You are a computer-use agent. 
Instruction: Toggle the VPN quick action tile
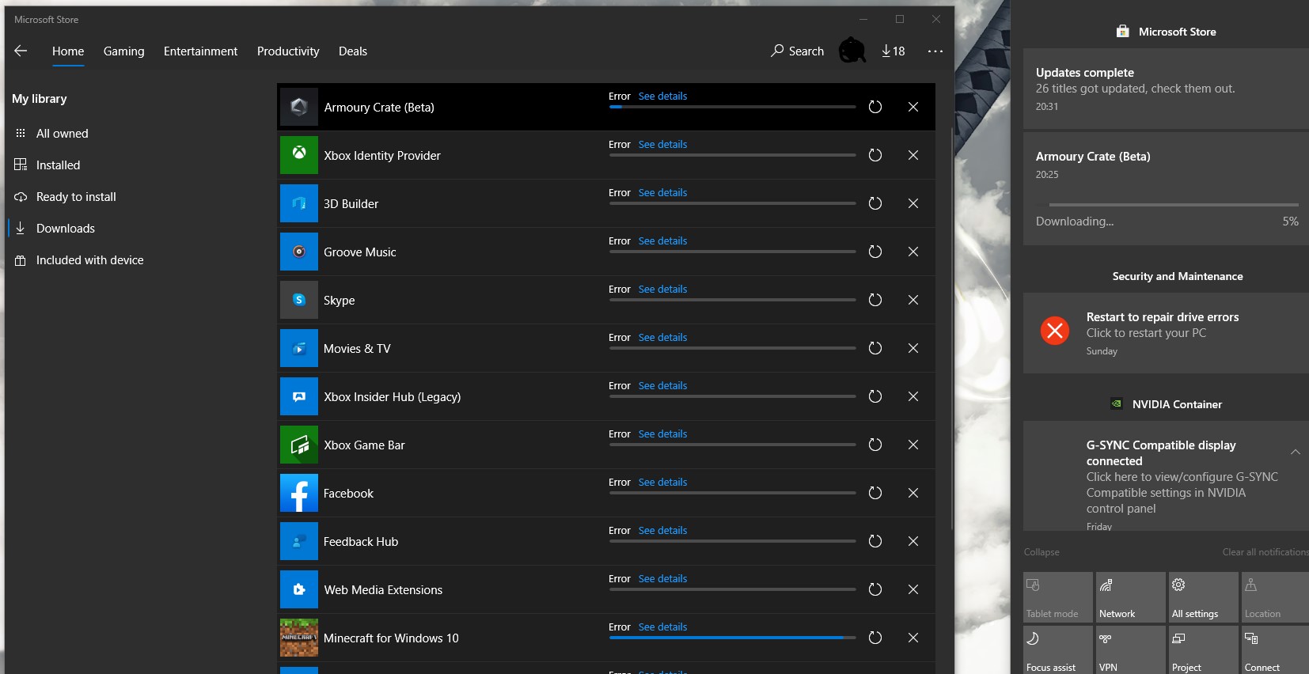[1130, 650]
